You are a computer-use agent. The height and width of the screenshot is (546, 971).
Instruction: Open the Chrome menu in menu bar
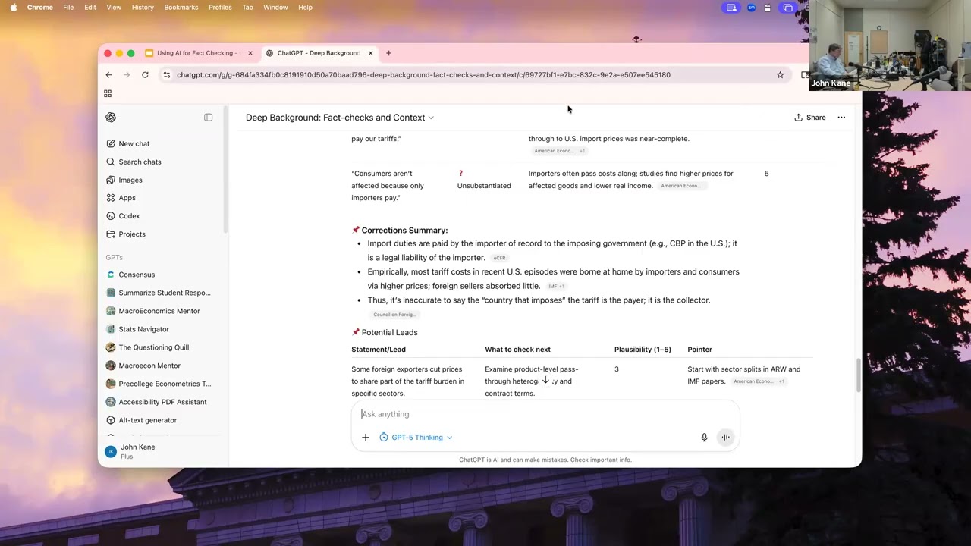pos(40,8)
